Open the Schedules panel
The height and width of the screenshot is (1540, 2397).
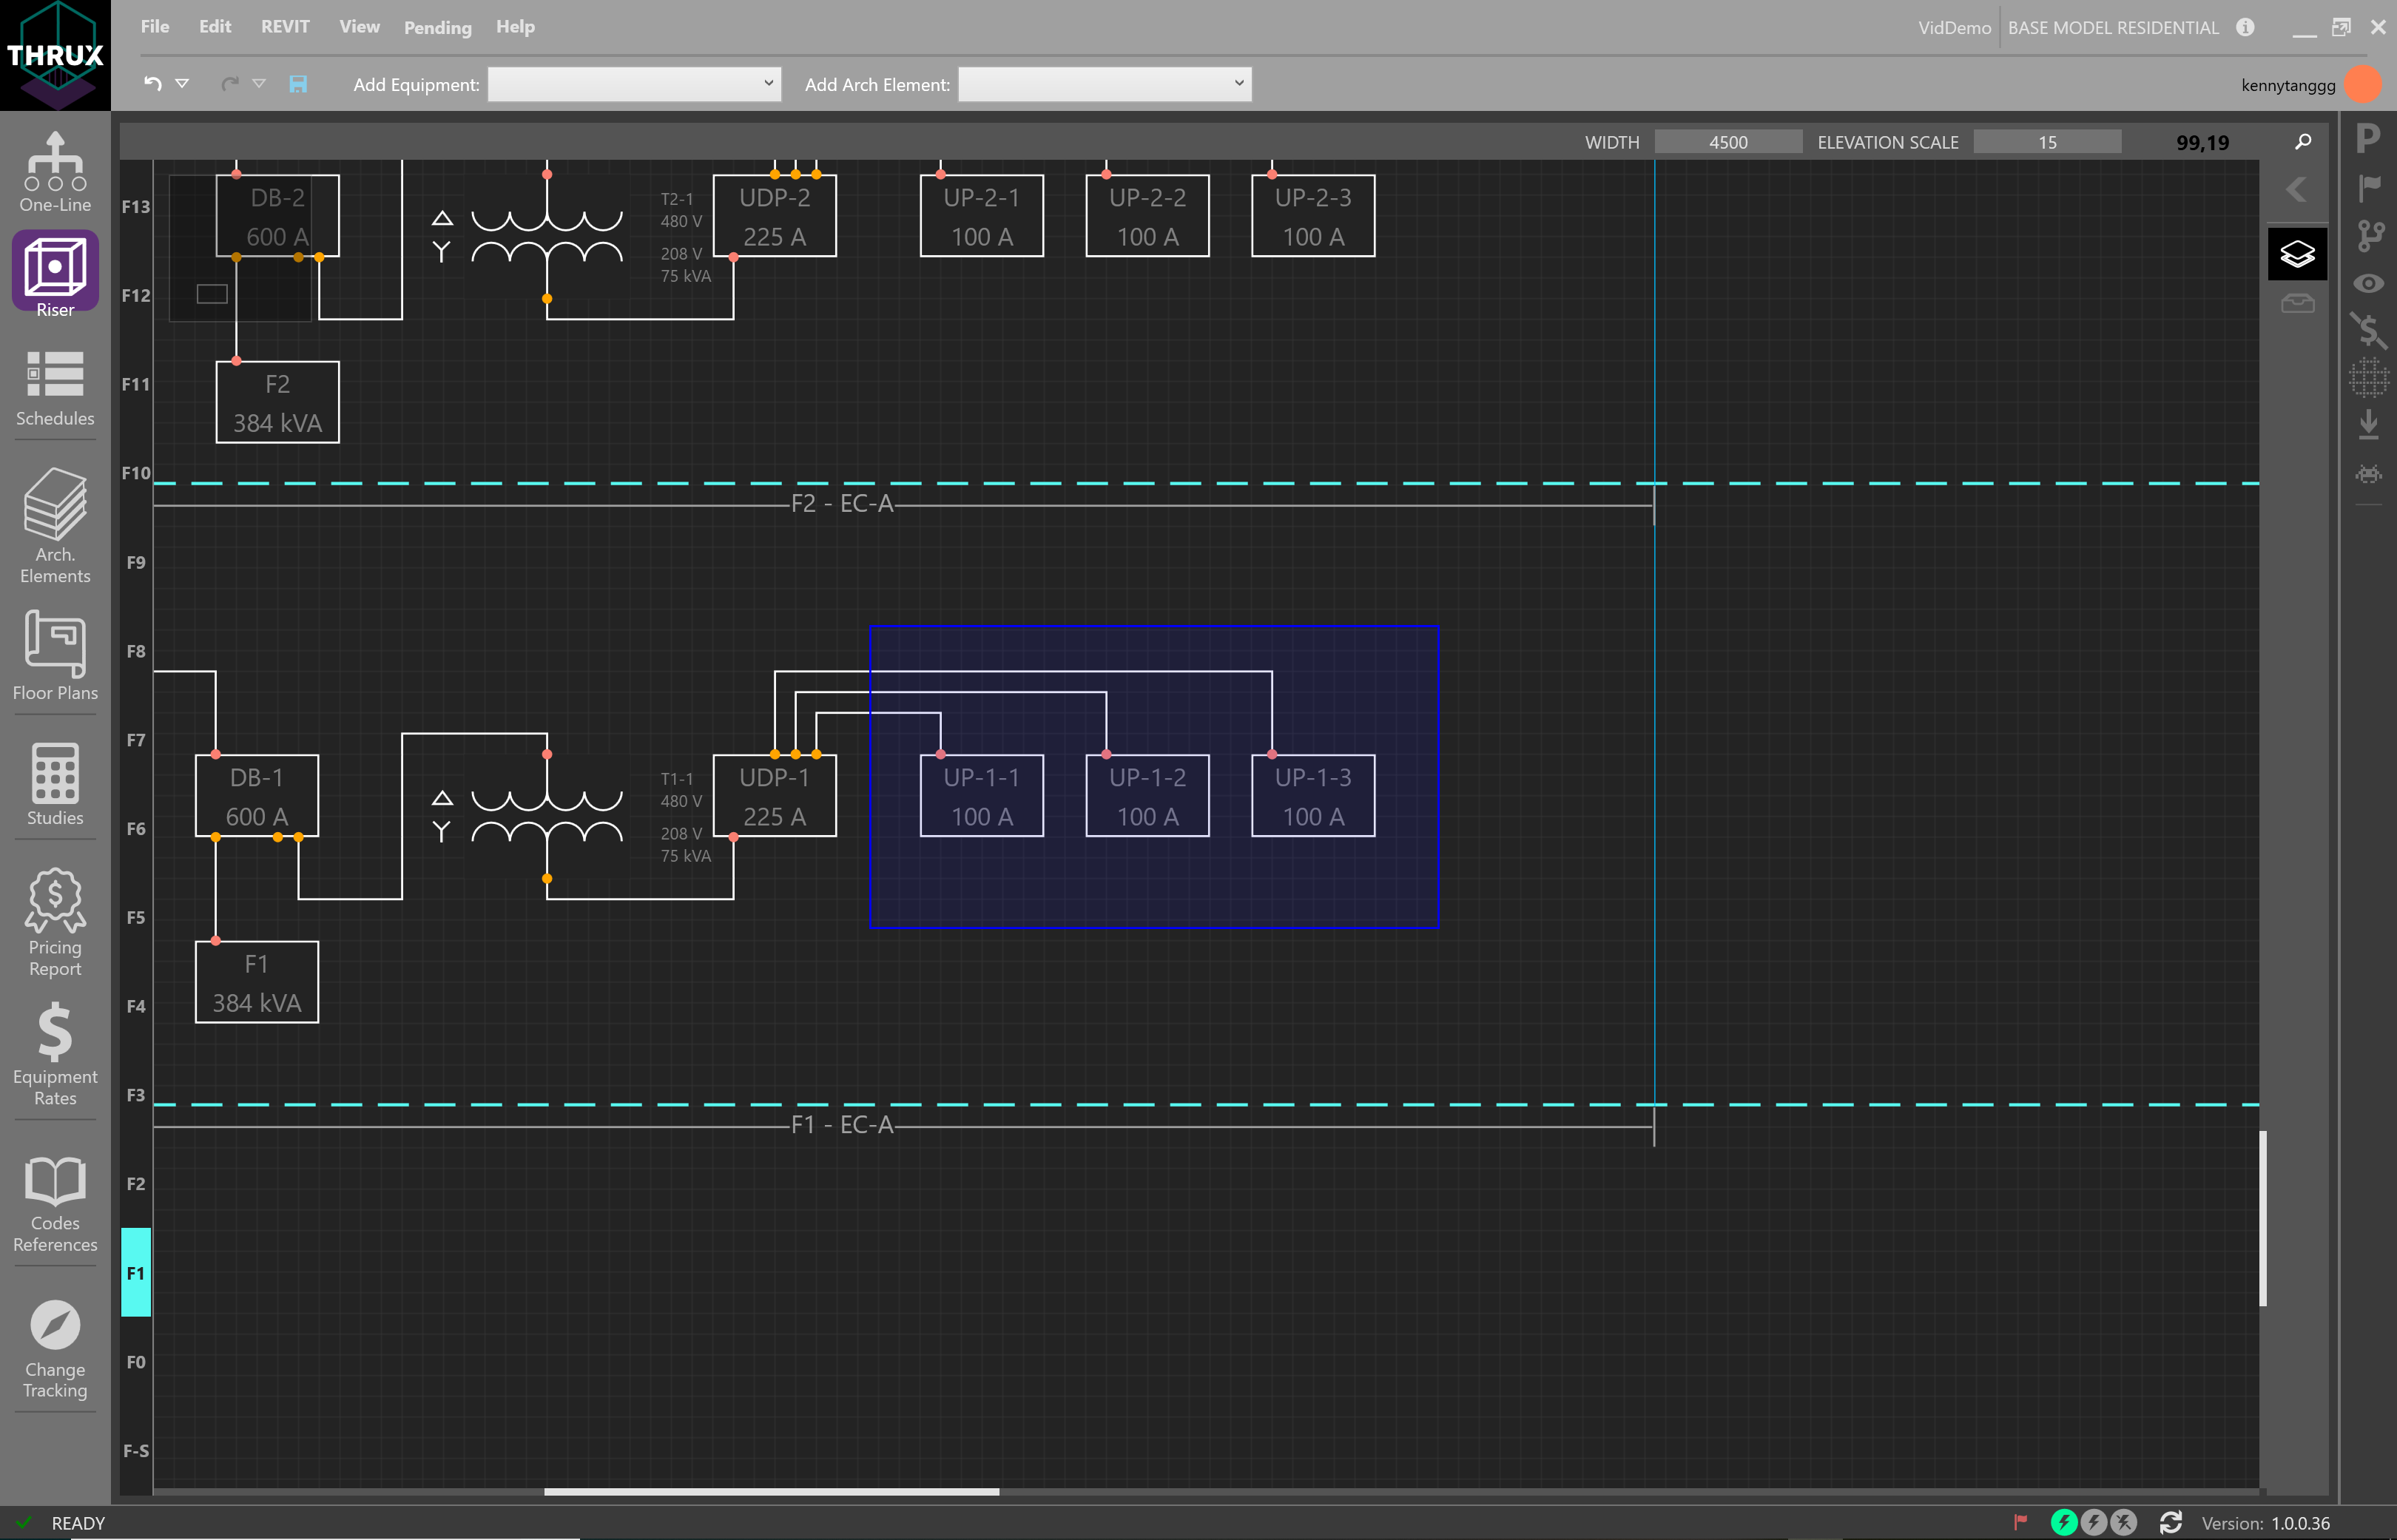[x=54, y=385]
